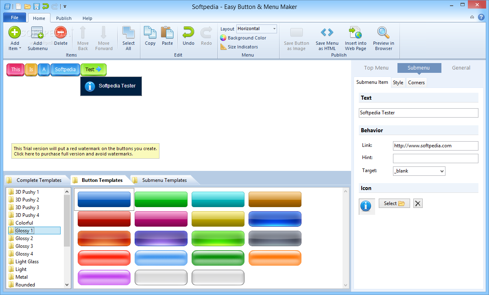Open the File menu

[x=15, y=17]
